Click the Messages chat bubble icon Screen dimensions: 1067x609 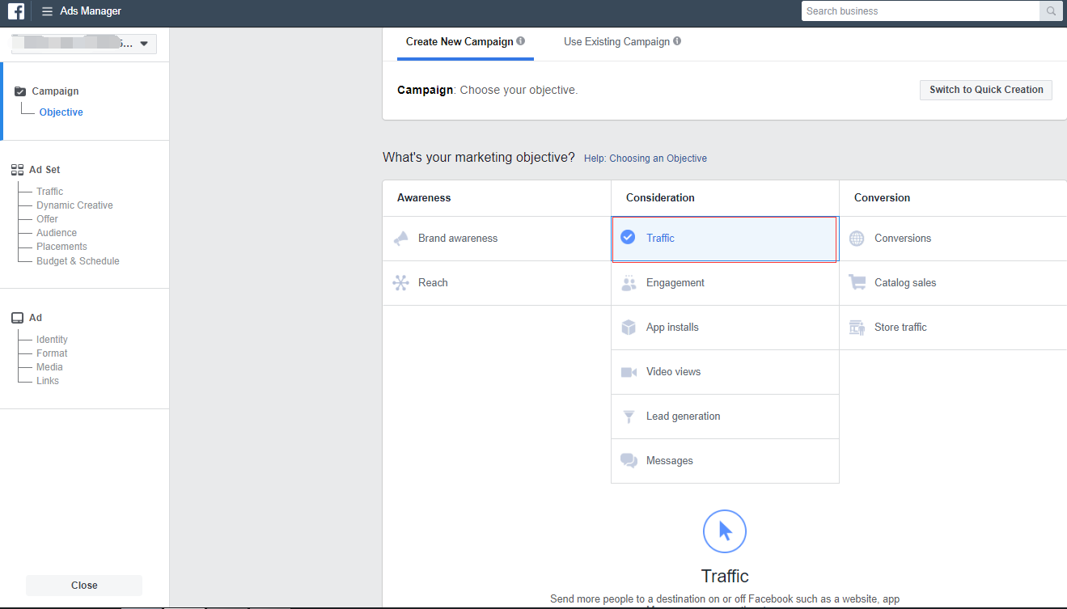pyautogui.click(x=629, y=461)
